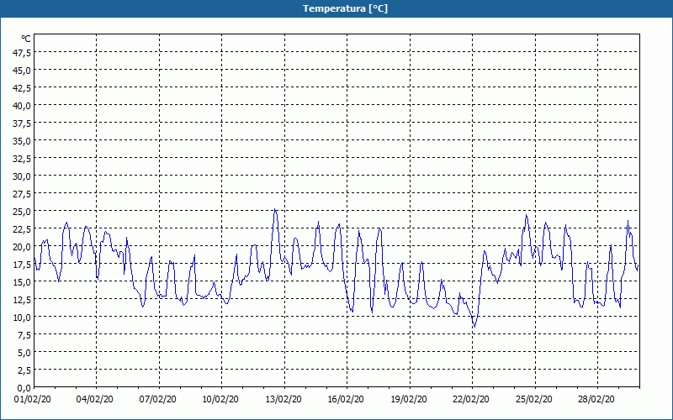Select the 37,5 y-axis label
The width and height of the screenshot is (673, 420).
click(22, 123)
